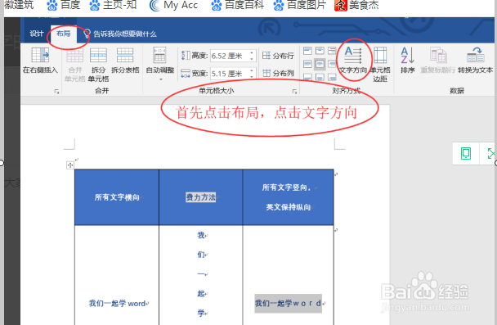Click Repeat Header Rows (重复标题行) icon
This screenshot has width=497, height=325.
pyautogui.click(x=438, y=55)
